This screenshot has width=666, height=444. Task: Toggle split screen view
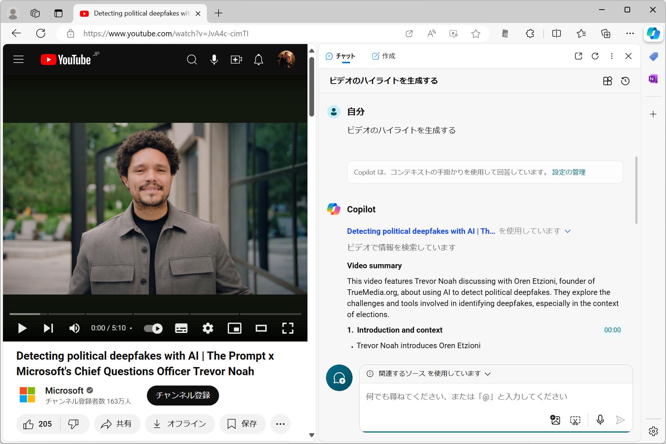coord(556,34)
